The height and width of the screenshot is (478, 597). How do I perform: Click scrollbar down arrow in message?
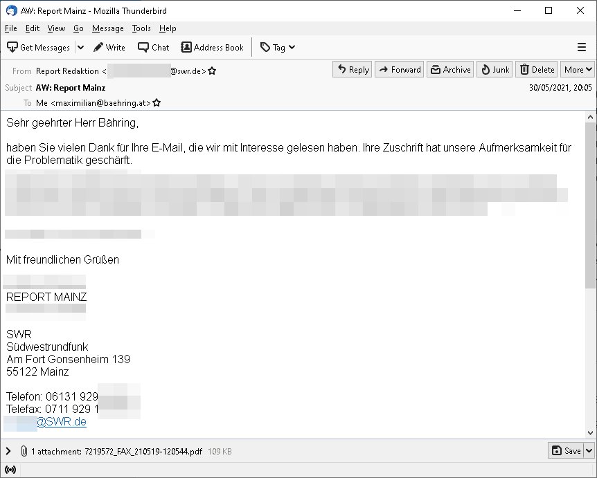[590, 432]
